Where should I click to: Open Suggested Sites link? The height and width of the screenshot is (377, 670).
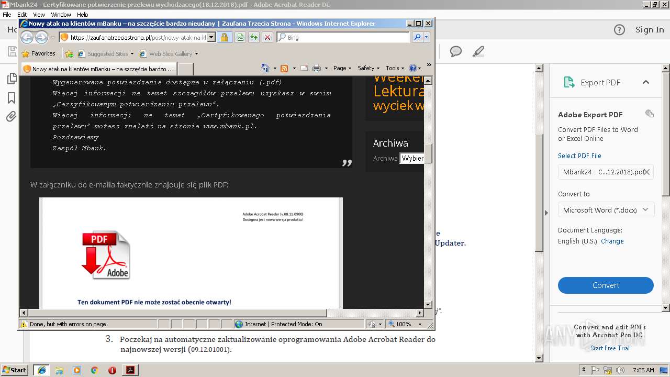[106, 53]
